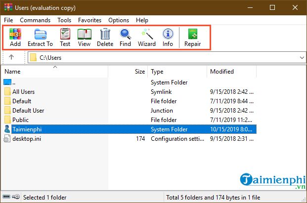Click the Taimienphi user folder icon
Screen dimensions: 307x203
(7, 129)
